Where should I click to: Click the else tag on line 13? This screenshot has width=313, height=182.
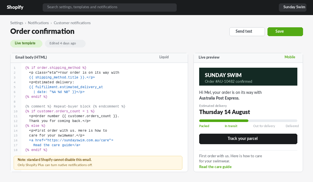click(35, 126)
